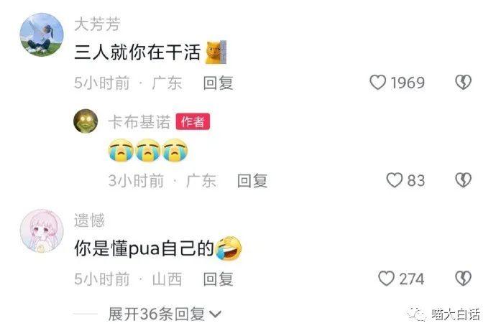This screenshot has height=336, width=496.
Task: Open 遗憾's anime girl avatar
Action: [x=42, y=230]
